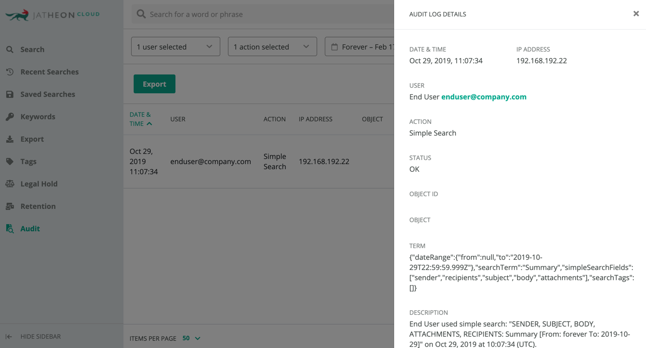
Task: Click the green Export button
Action: (x=154, y=84)
